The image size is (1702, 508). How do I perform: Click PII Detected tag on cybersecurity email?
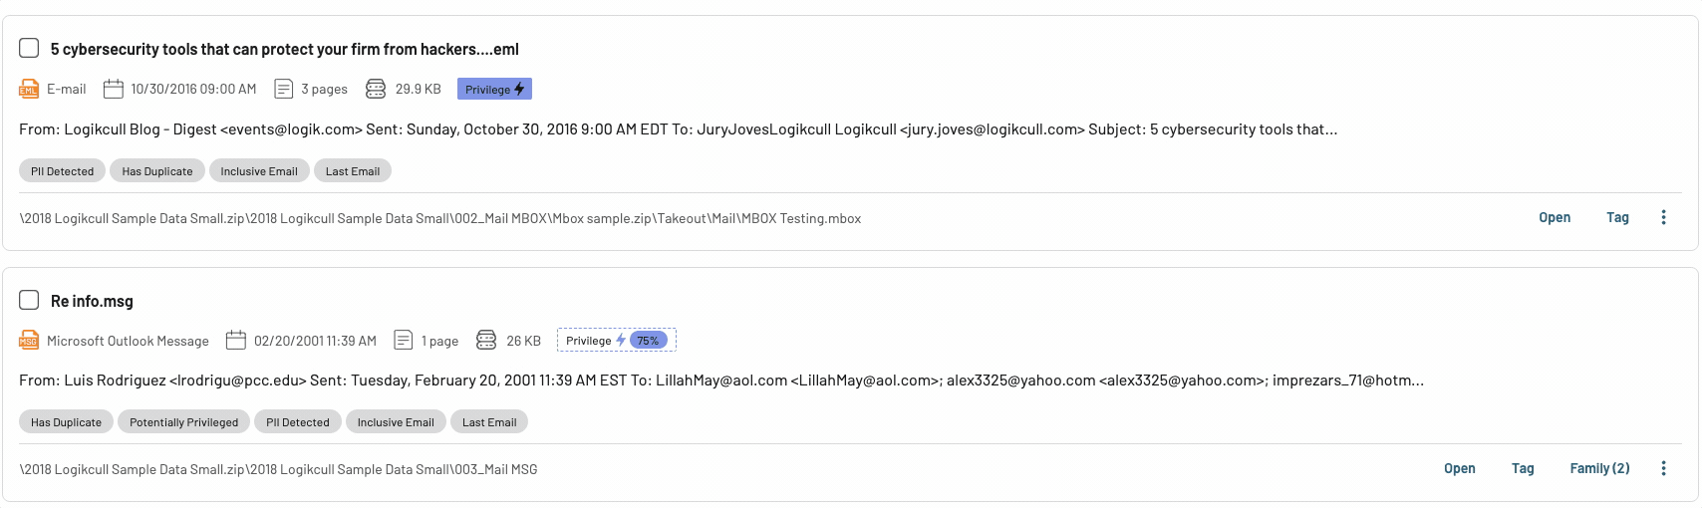[x=62, y=171]
